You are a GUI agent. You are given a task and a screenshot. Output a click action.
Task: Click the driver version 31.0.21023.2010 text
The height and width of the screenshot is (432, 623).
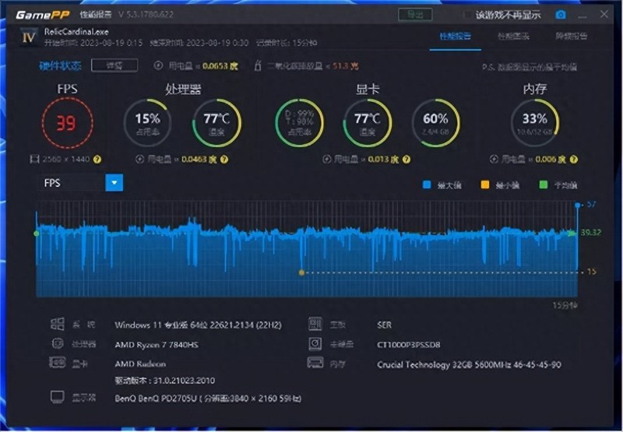[164, 381]
